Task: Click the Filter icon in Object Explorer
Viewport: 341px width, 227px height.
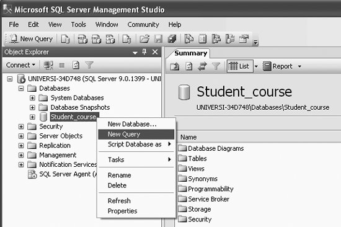Action: tap(89, 65)
